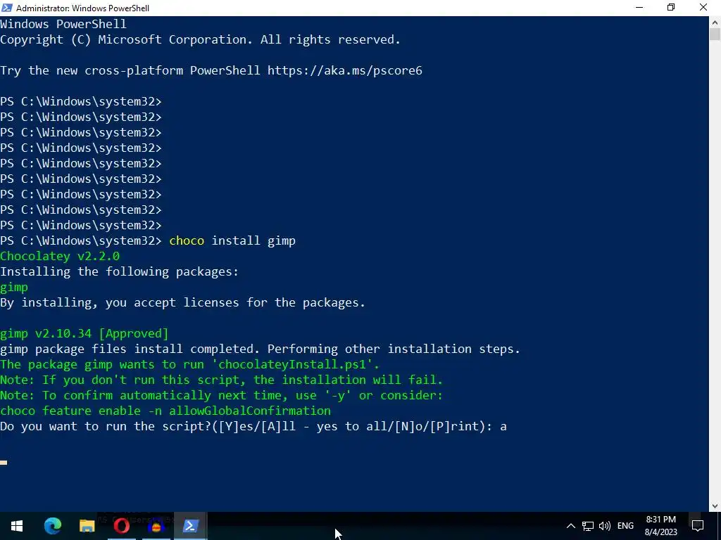The height and width of the screenshot is (540, 721).
Task: Click the scrollbar down arrow
Action: [715, 506]
